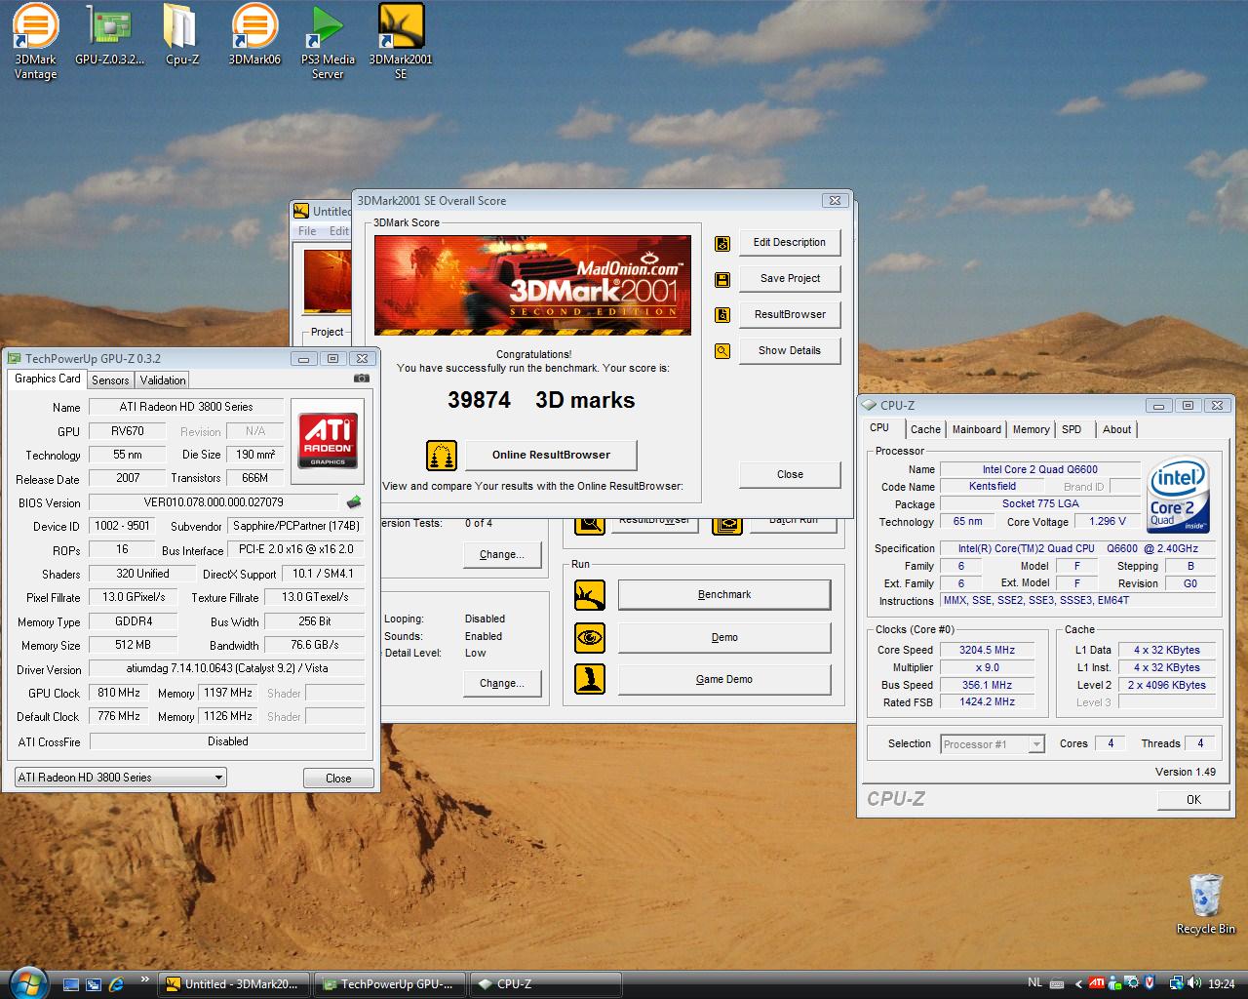Click Change button below Detail Level
The image size is (1248, 999).
click(502, 683)
